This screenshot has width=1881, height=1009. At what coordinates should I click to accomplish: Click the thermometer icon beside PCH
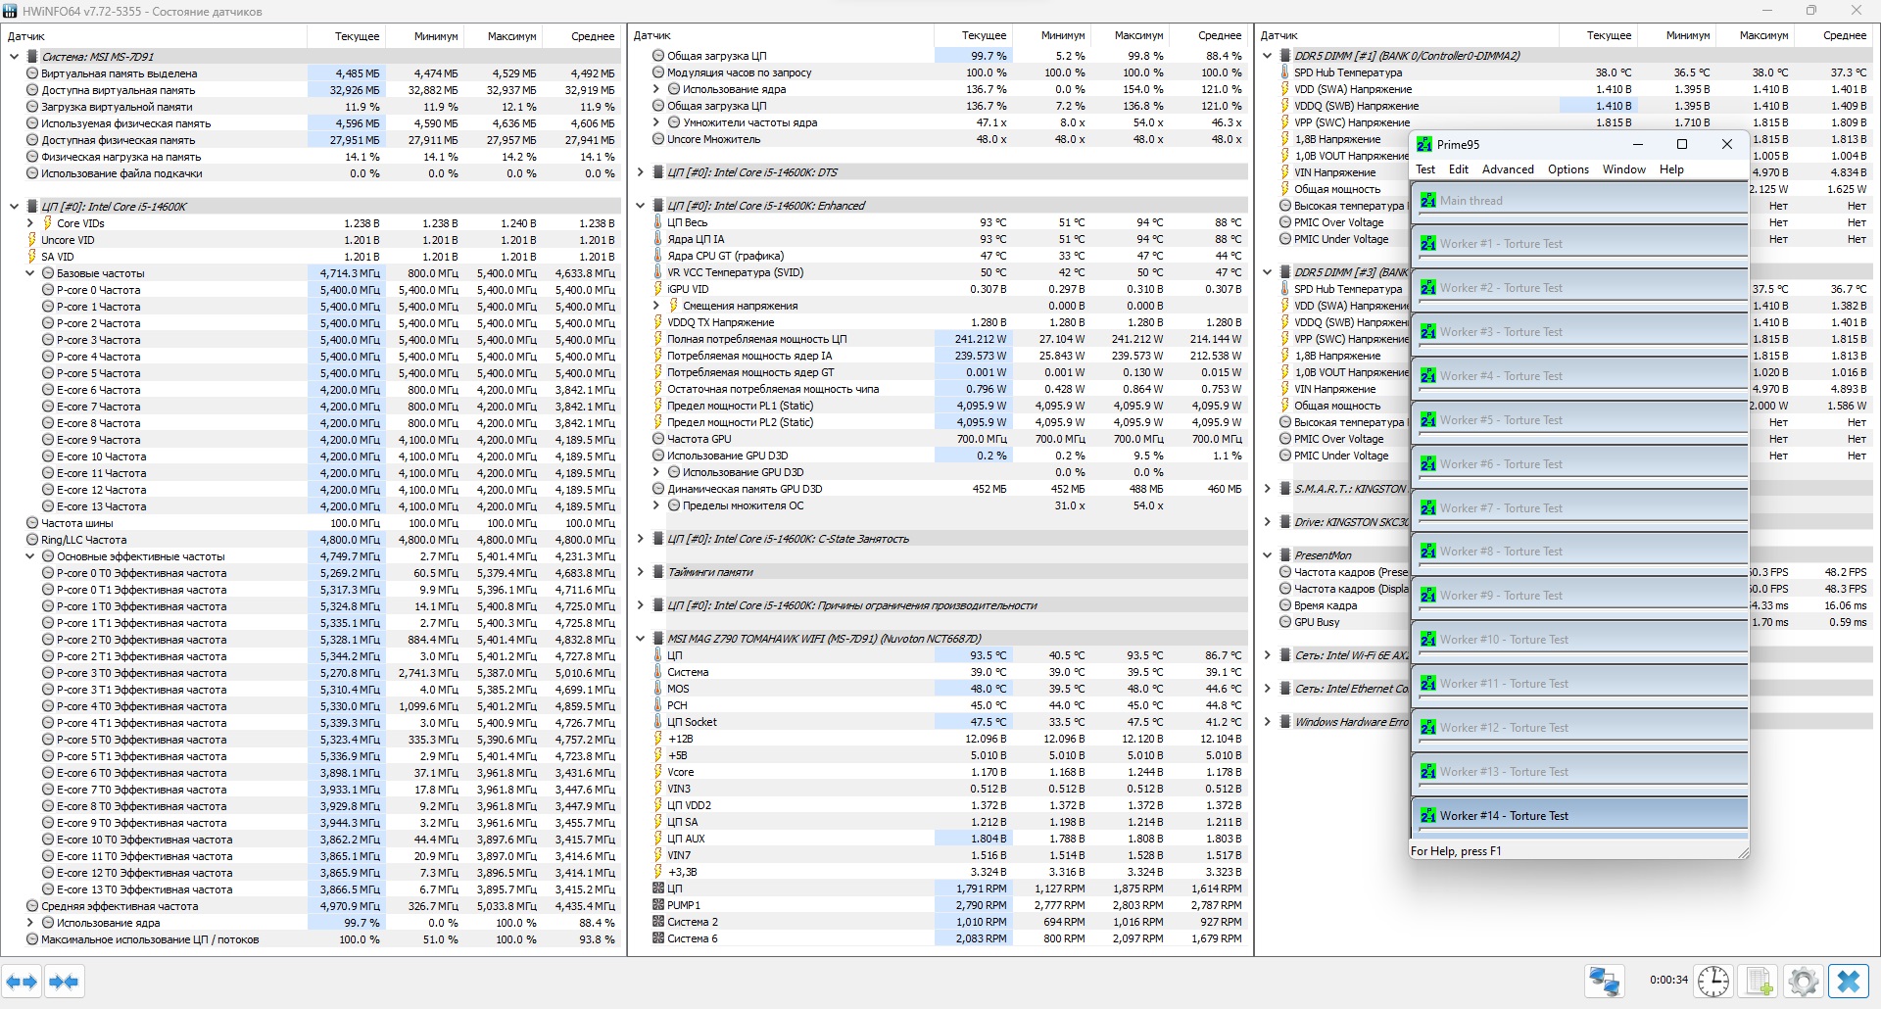click(x=658, y=705)
